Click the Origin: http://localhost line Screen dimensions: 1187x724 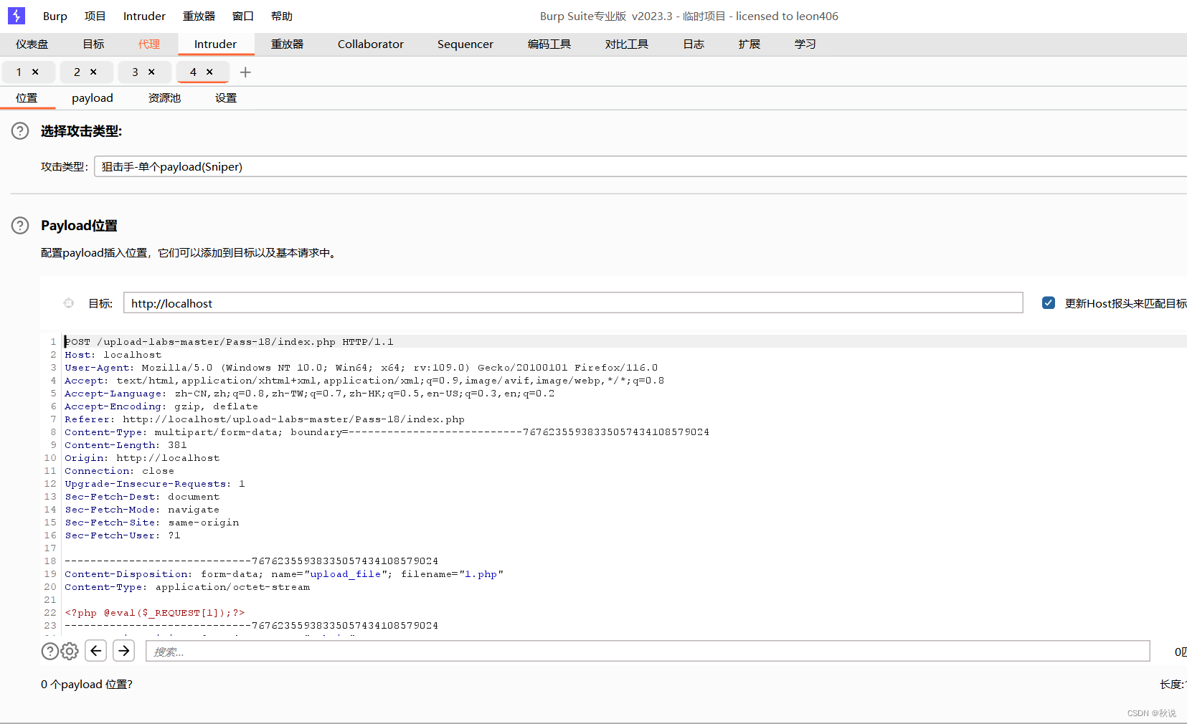[x=142, y=458]
